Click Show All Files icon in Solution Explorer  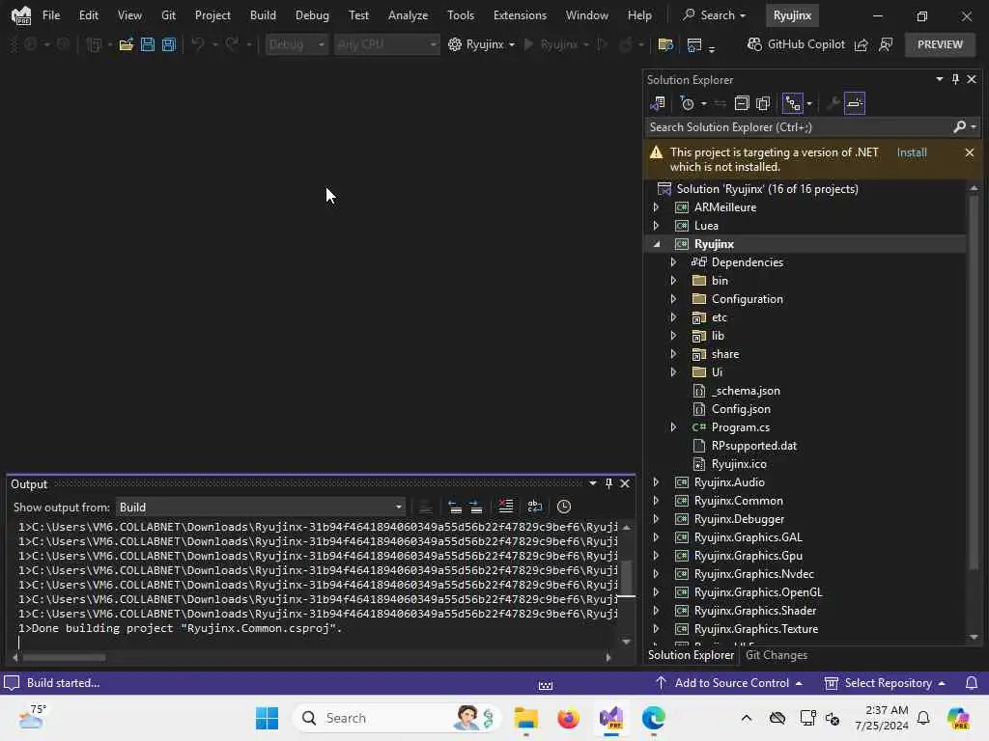[763, 103]
